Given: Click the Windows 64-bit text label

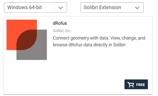Looking at the screenshot, I should pyautogui.click(x=25, y=7).
